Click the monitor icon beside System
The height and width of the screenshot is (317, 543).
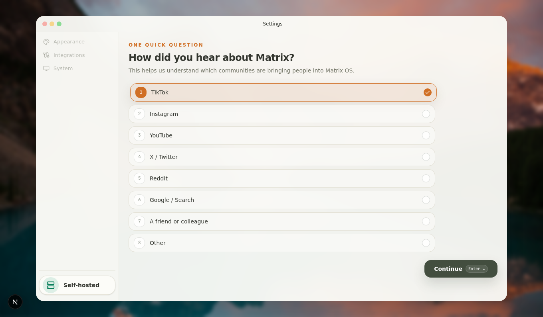(46, 68)
